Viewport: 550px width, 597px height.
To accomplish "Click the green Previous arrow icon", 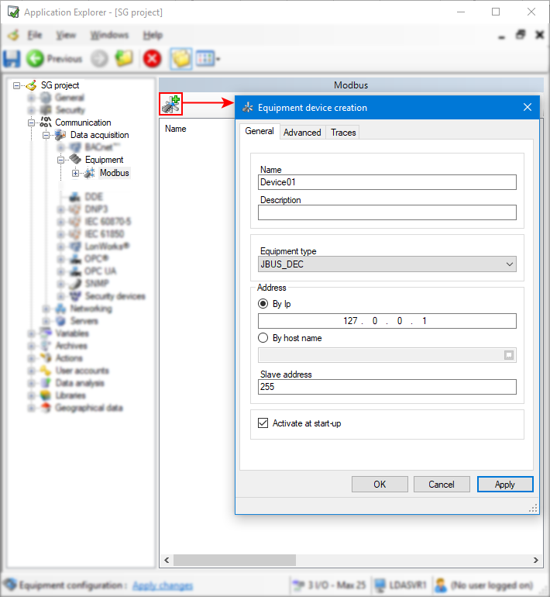I will tap(35, 58).
